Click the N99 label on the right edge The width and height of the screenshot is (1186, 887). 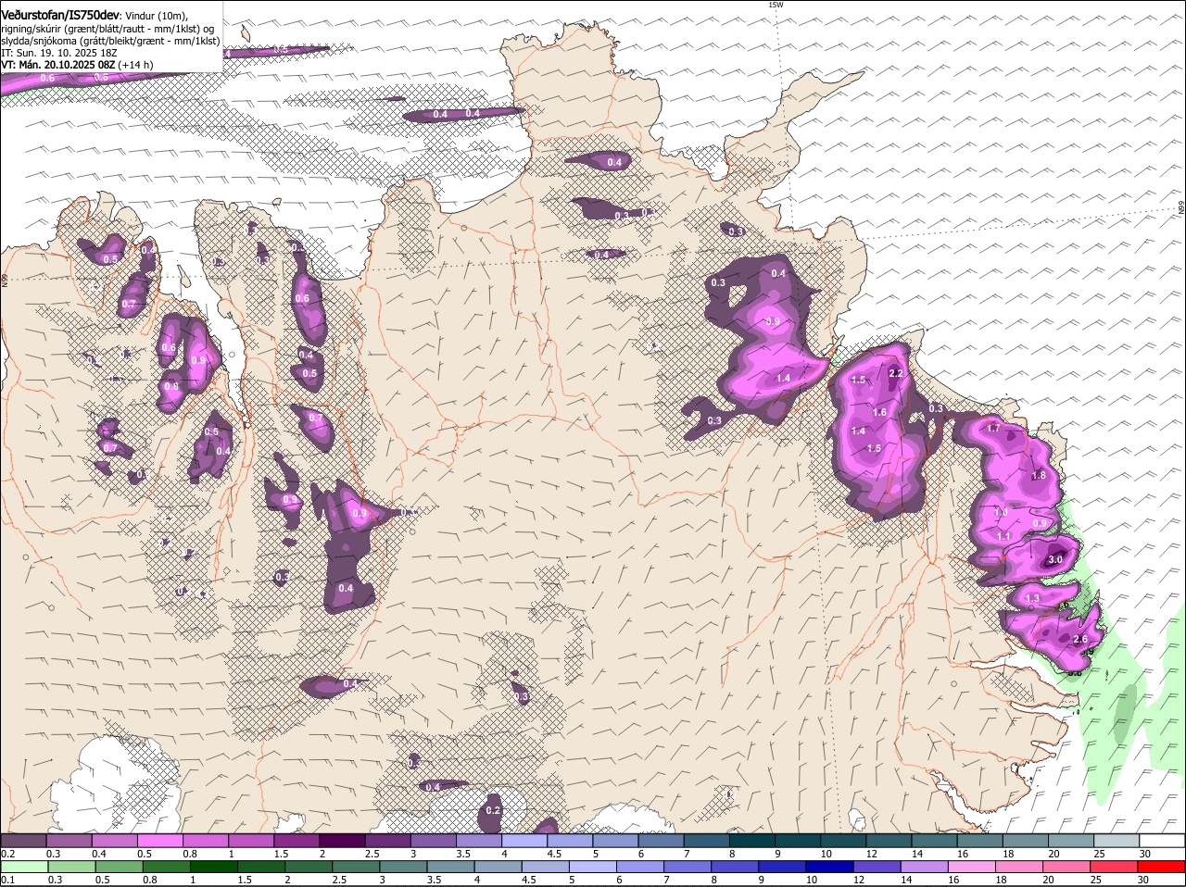(1181, 208)
